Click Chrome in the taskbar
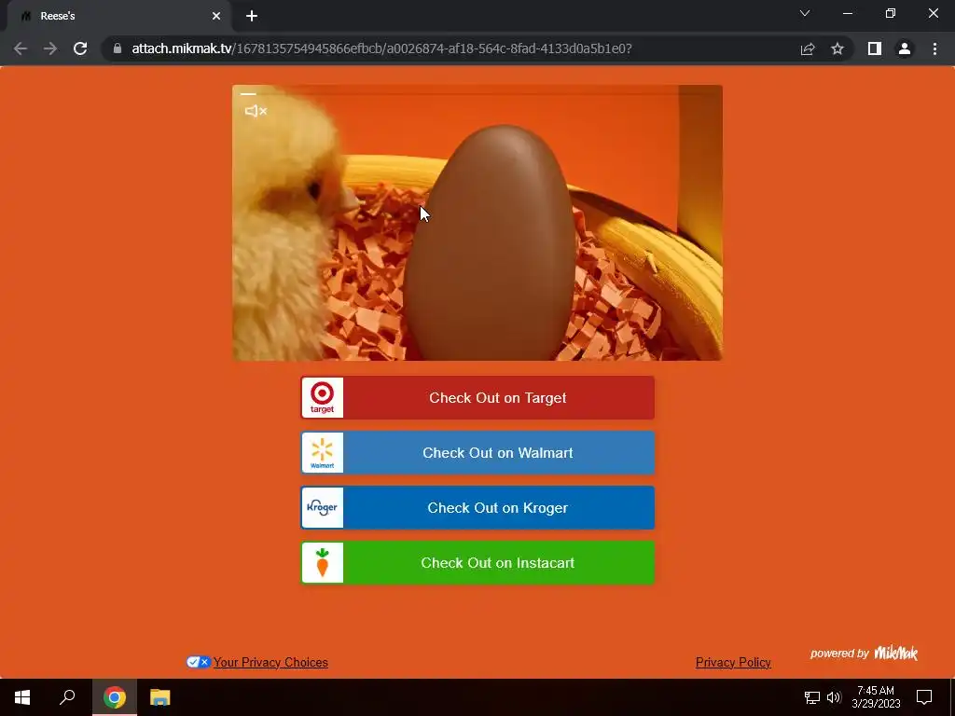The width and height of the screenshot is (955, 716). [x=115, y=697]
